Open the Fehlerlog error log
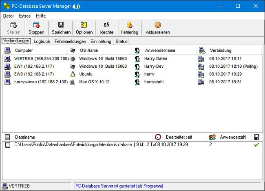The width and height of the screenshot is (265, 191). click(x=130, y=25)
